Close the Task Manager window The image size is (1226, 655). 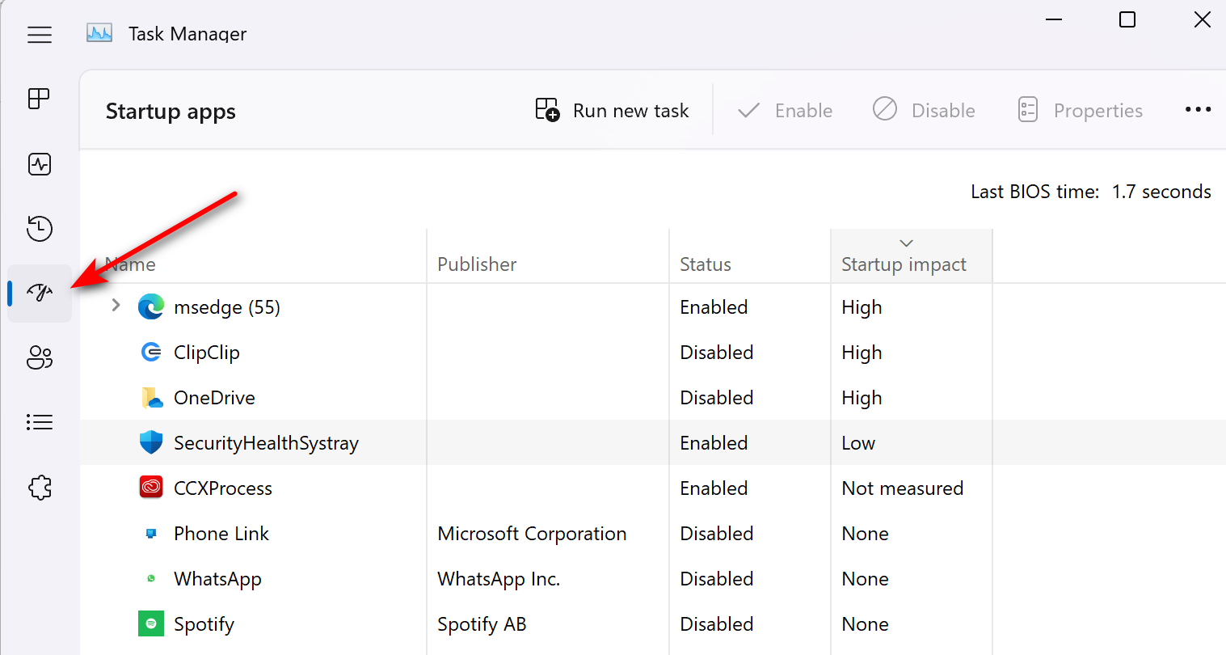coord(1203,19)
